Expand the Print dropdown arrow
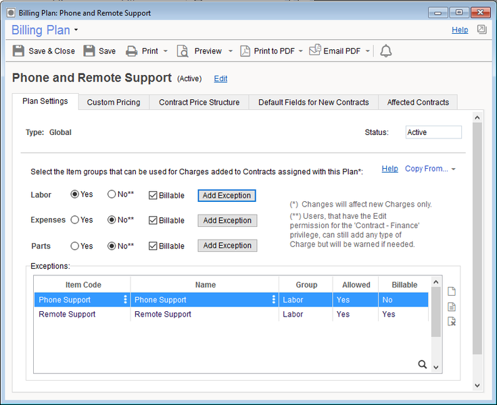Viewport: 497px width, 405px height. (166, 51)
